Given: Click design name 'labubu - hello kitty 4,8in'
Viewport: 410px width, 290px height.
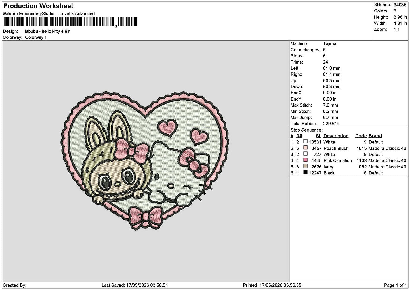Looking at the screenshot, I should (48, 31).
